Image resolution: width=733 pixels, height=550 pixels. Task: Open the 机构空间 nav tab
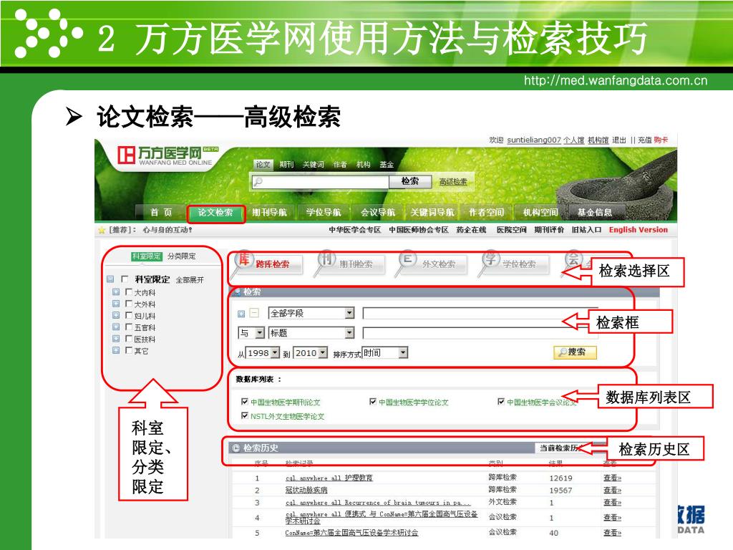pos(540,212)
